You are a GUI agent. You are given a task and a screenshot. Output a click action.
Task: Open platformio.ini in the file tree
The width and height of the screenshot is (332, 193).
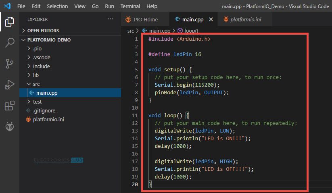click(x=48, y=119)
